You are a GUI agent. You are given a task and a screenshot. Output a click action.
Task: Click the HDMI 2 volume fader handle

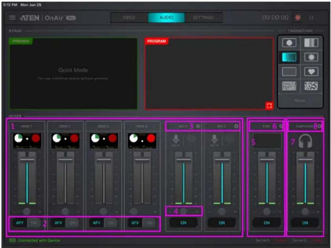(65, 160)
